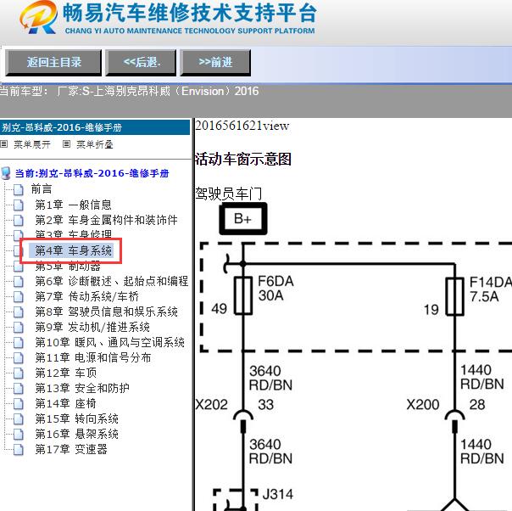Click the page icon beside 前言
Screen dimensions: 512x511
[19, 189]
